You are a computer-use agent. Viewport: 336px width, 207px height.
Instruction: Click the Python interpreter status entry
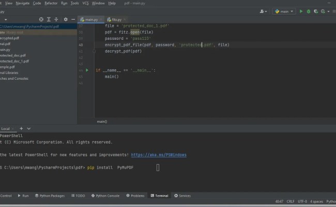tap(331, 201)
